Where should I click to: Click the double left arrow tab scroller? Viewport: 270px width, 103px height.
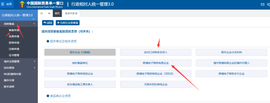tap(49, 13)
